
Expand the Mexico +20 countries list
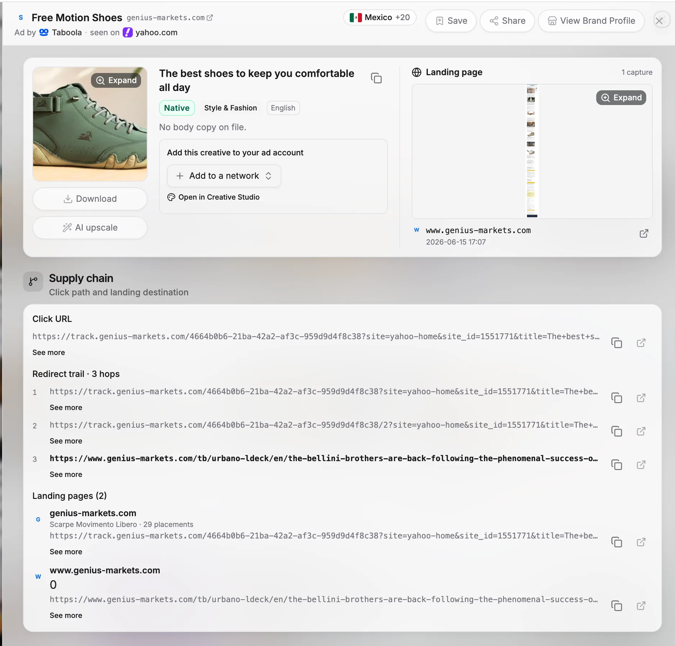click(x=380, y=17)
